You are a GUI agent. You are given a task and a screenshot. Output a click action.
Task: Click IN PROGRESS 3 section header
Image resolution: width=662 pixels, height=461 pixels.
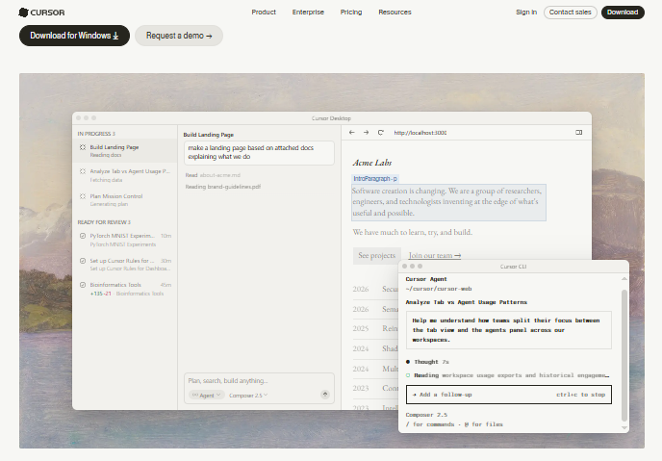tap(96, 134)
